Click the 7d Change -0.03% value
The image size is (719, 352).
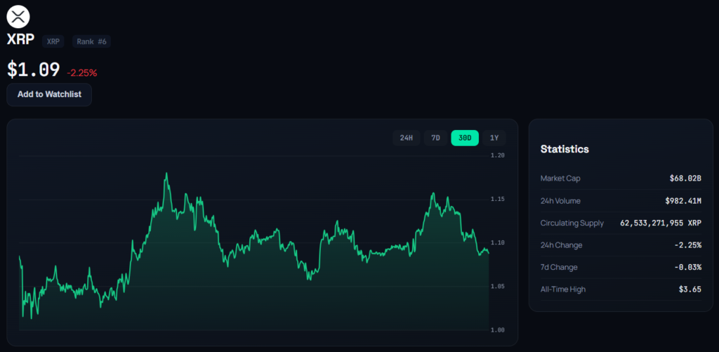(x=688, y=267)
